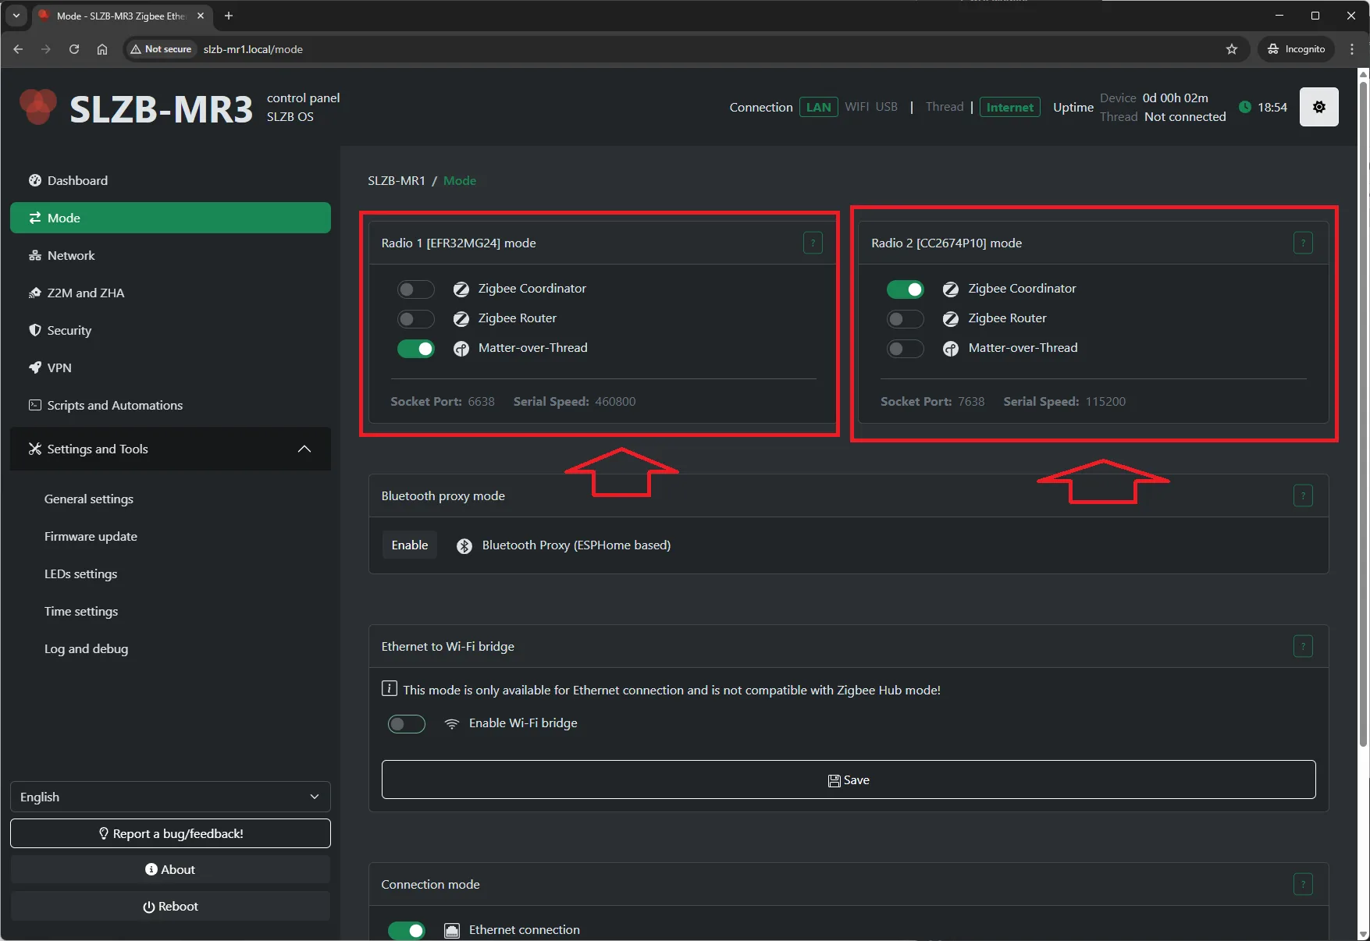Image resolution: width=1370 pixels, height=941 pixels.
Task: Click the help icon in Connection mode panel
Action: 1302,884
